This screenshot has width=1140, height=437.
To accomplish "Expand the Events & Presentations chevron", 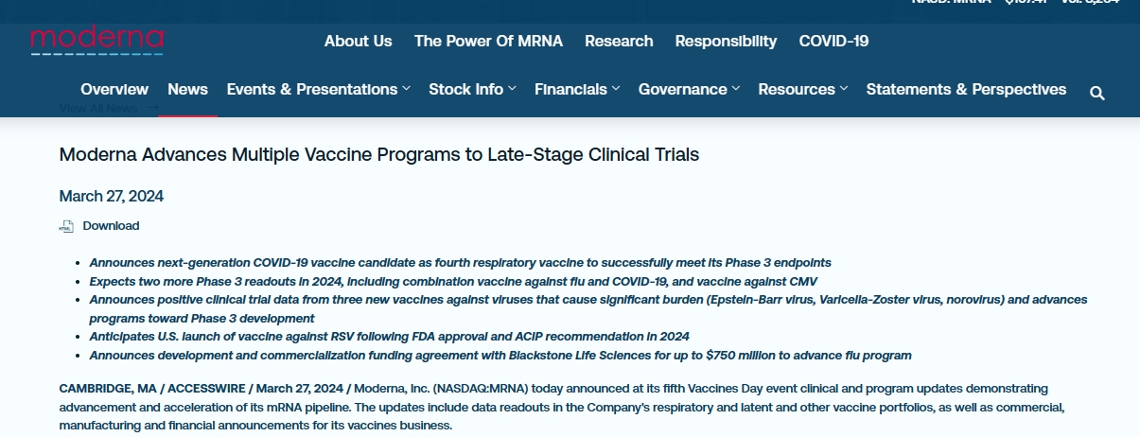I will [406, 89].
